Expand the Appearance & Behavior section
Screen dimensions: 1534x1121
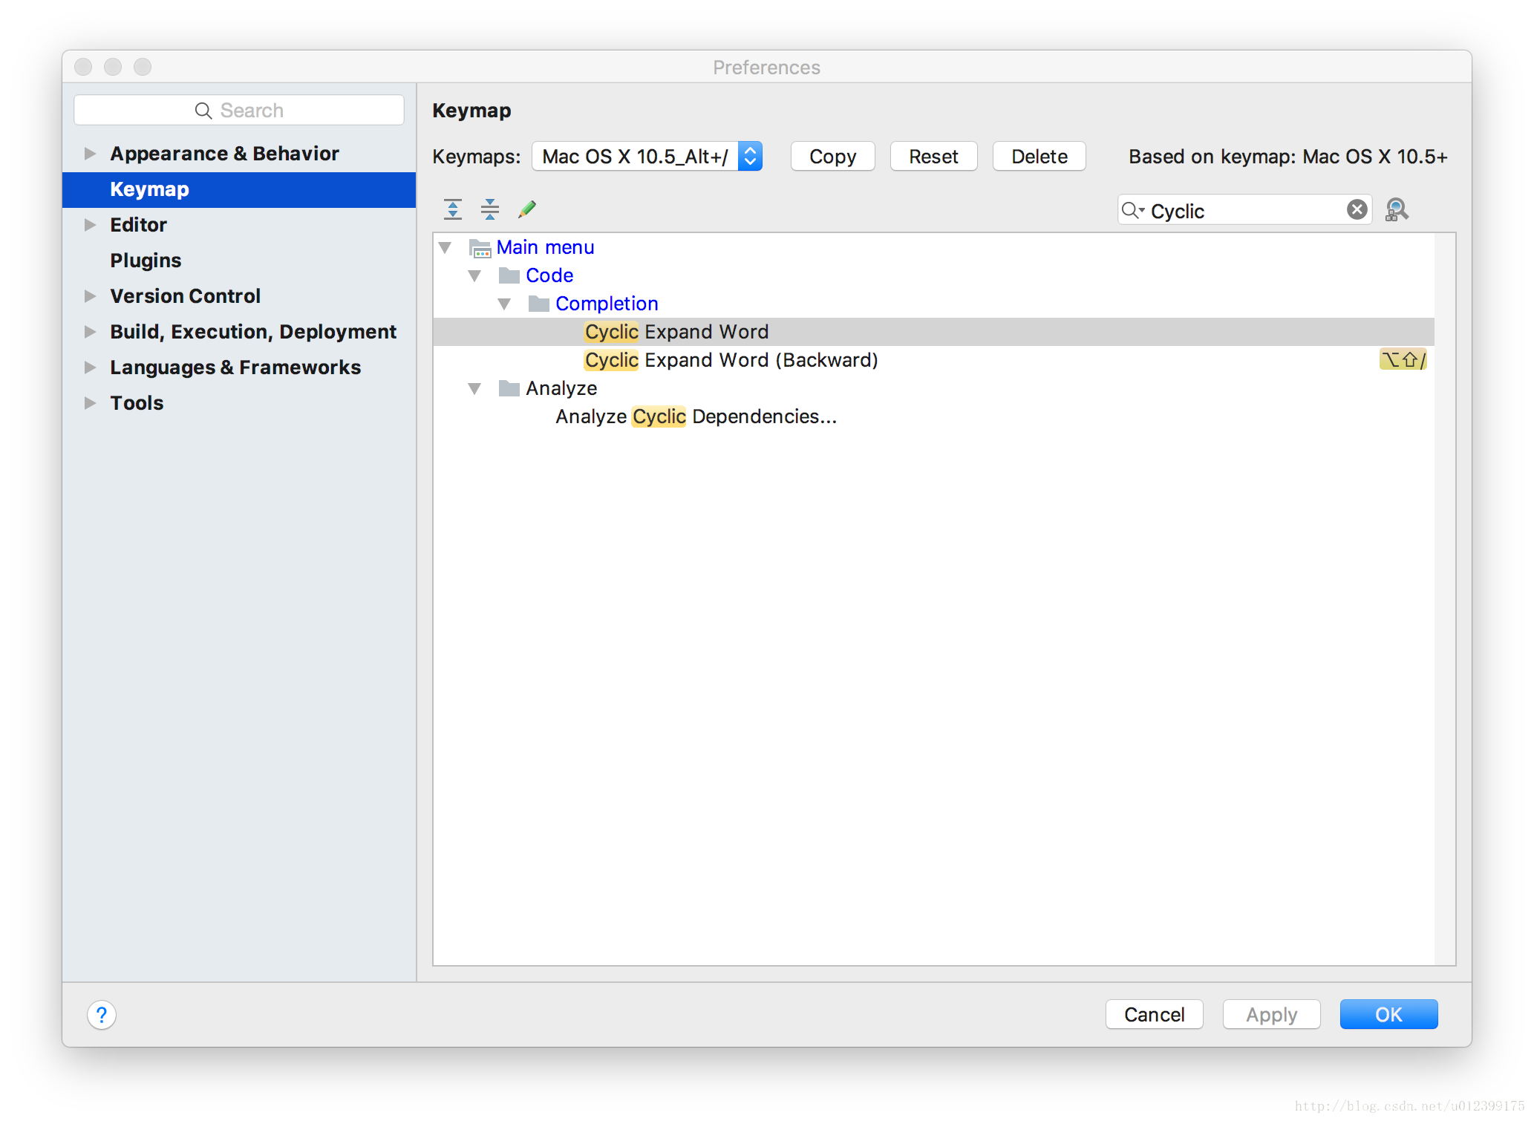92,151
